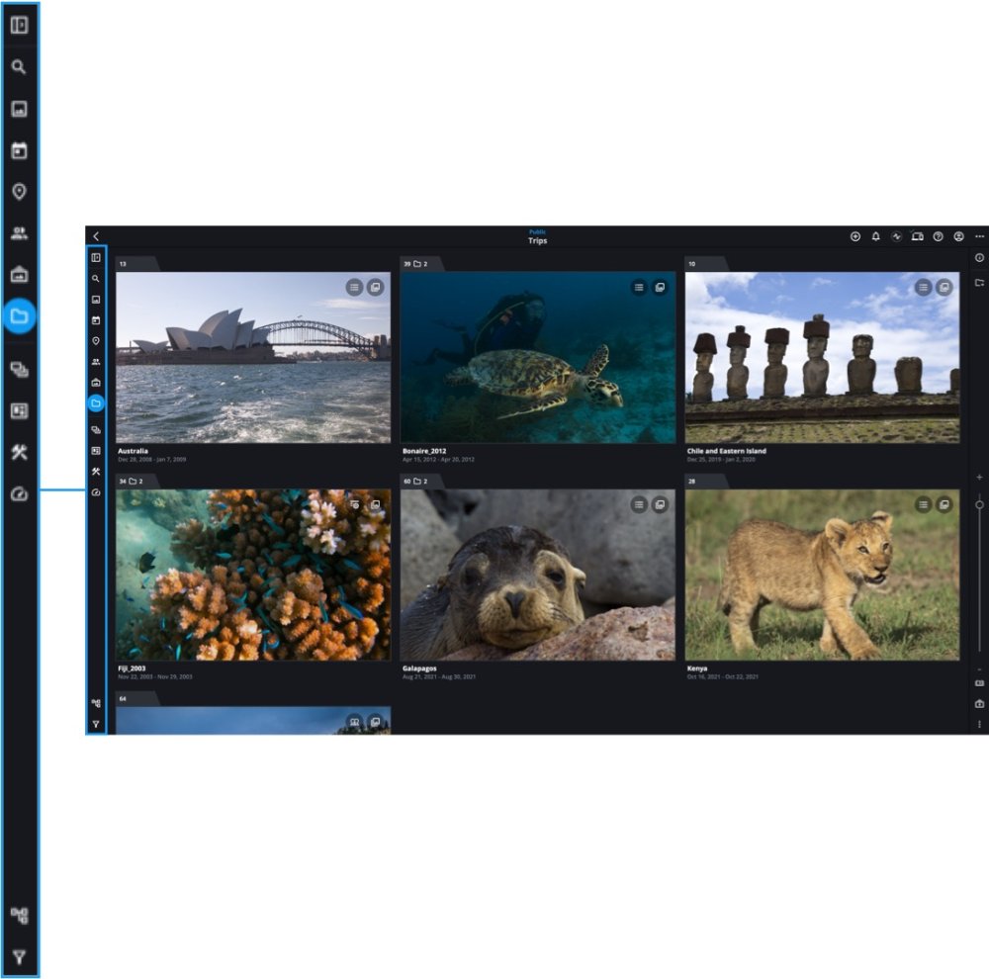Click the folder-arrow icon on the right edge

pyautogui.click(x=979, y=282)
